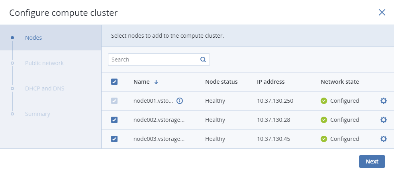Image resolution: width=394 pixels, height=173 pixels.
Task: Click Healthy status in node001 row
Action: pyautogui.click(x=215, y=101)
